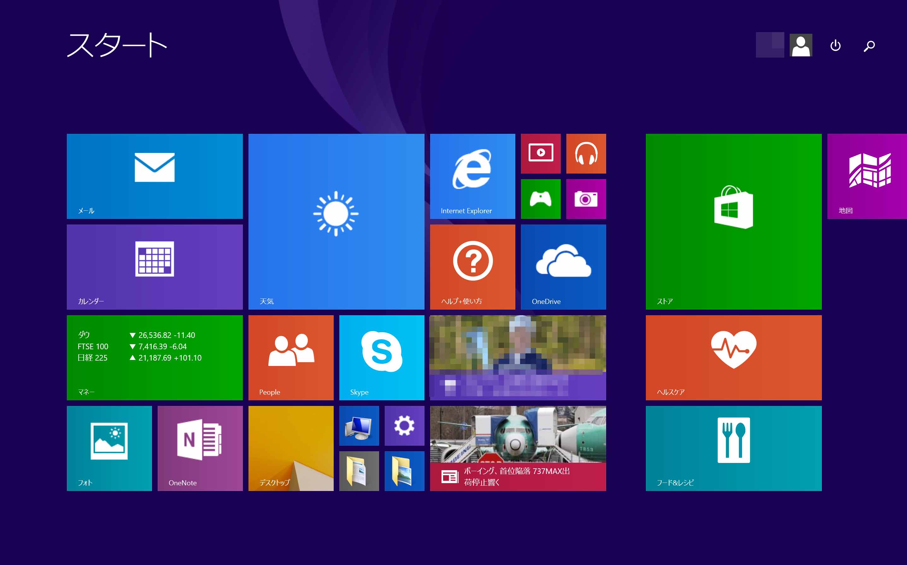907x565 pixels.
Task: Open the Xbox Games controller tile
Action: pyautogui.click(x=540, y=199)
